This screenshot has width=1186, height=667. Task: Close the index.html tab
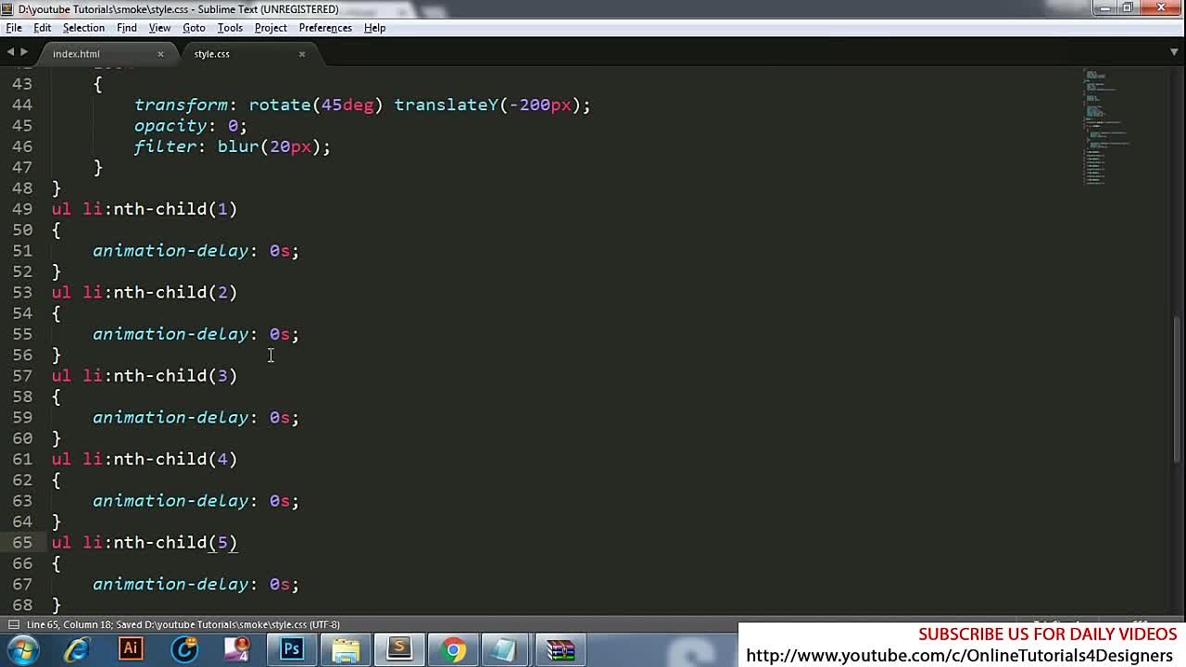click(x=160, y=54)
